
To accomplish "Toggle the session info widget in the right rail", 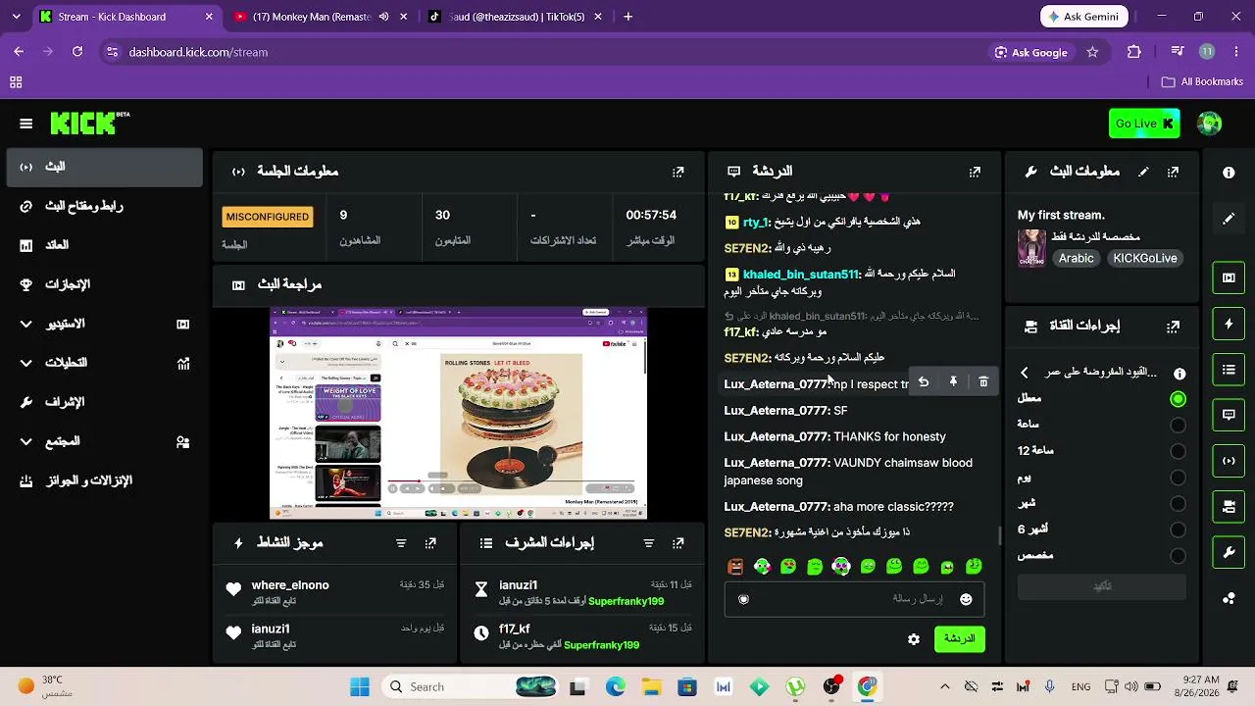I will (x=1229, y=461).
